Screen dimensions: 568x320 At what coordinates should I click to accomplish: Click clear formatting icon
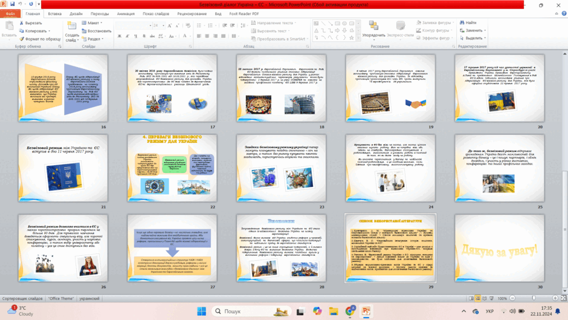[188, 26]
